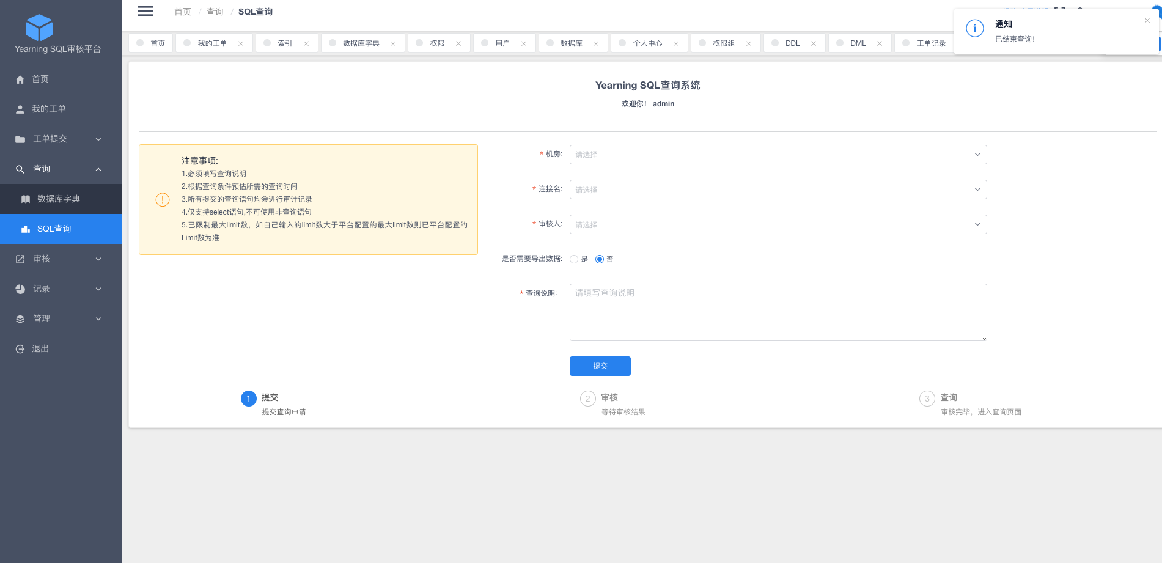The image size is (1162, 563).
Task: Click 查询 in the breadcrumb
Action: coord(215,12)
